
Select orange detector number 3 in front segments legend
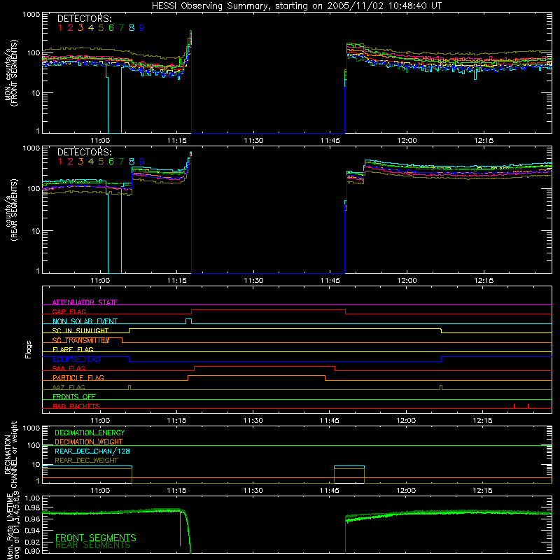point(80,28)
